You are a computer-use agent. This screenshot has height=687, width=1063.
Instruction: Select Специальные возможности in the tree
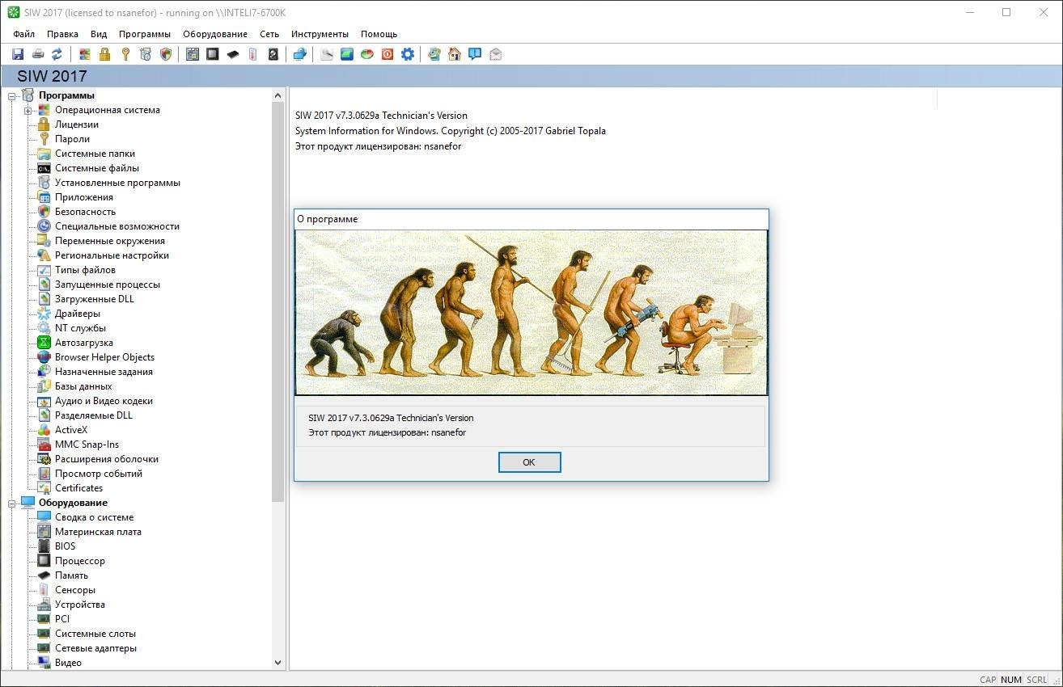(117, 226)
